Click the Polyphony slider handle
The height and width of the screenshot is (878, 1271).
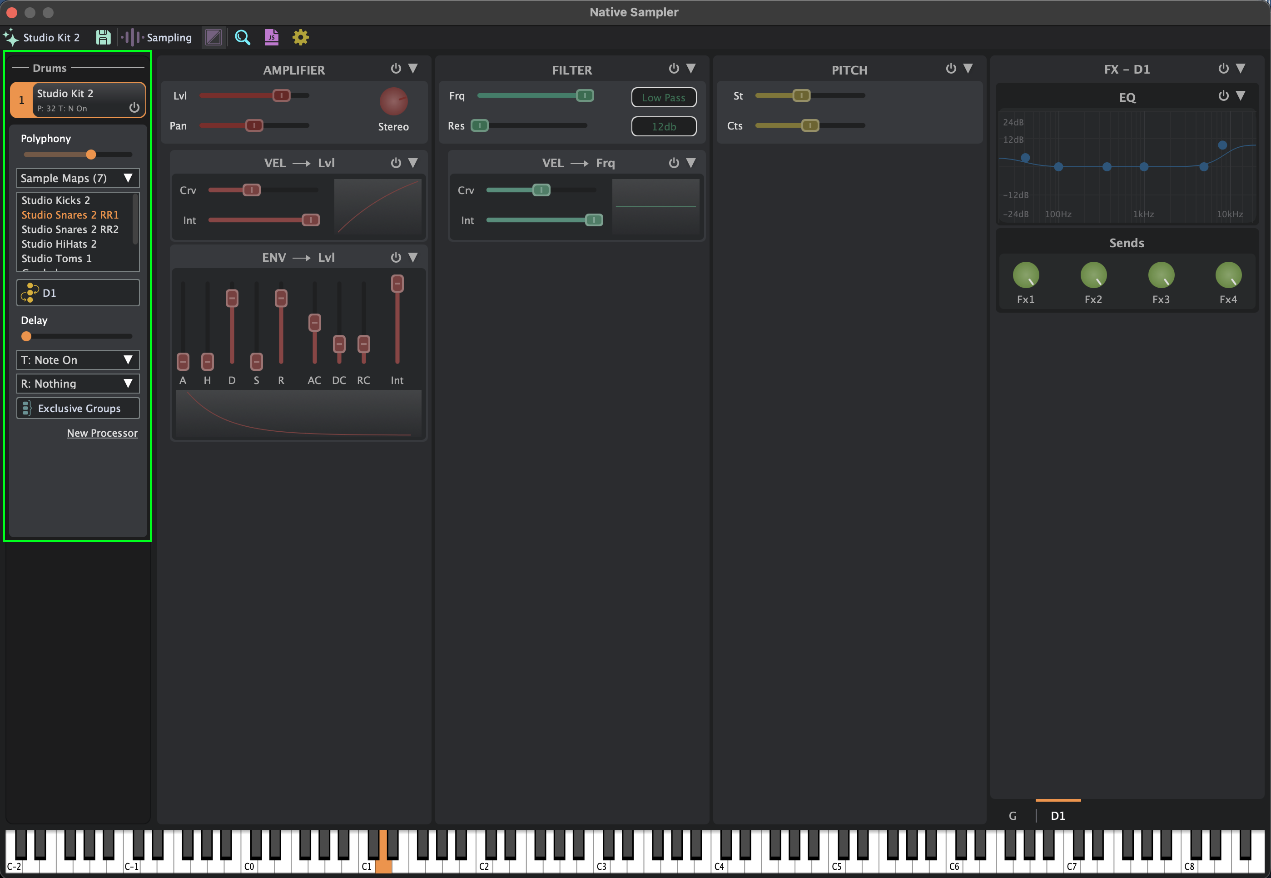[91, 155]
